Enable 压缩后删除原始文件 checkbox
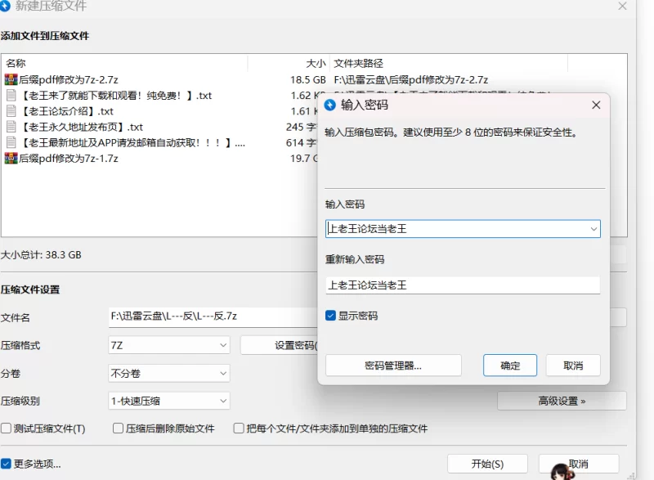Viewport: 654px width, 480px height. (x=119, y=428)
